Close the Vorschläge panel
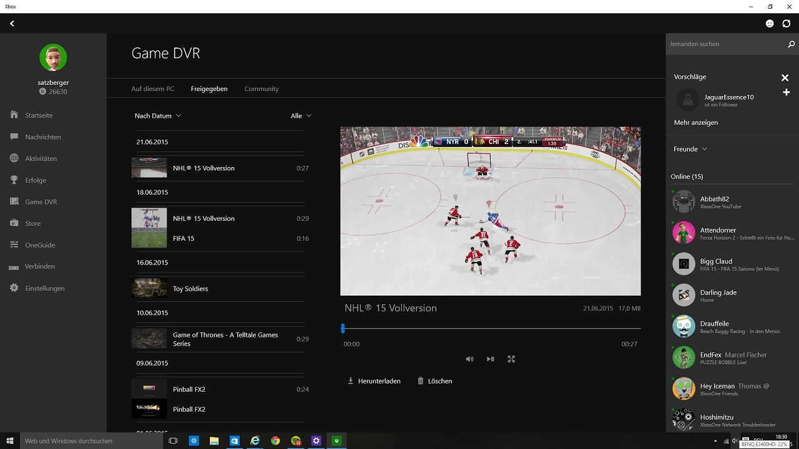Image resolution: width=799 pixels, height=449 pixels. (x=785, y=77)
